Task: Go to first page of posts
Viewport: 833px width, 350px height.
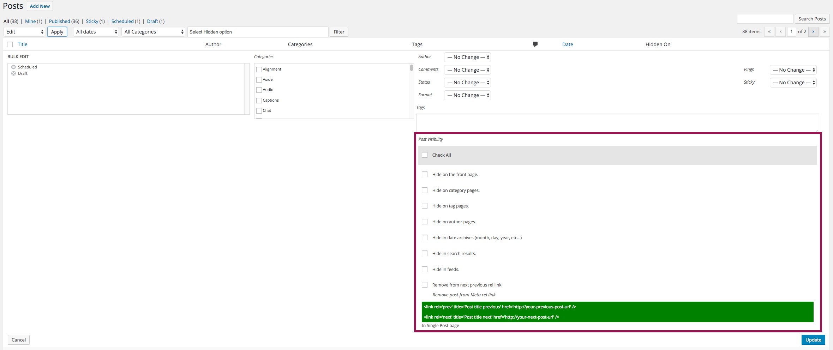Action: pos(769,32)
